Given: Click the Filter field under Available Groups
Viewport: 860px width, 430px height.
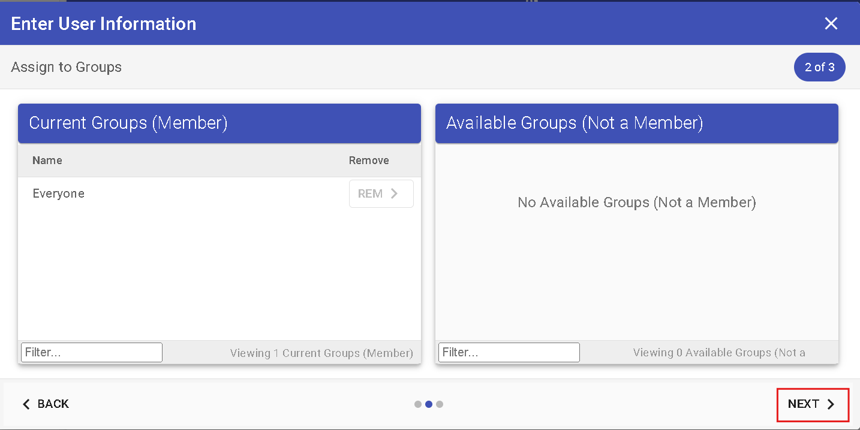Looking at the screenshot, I should (509, 352).
